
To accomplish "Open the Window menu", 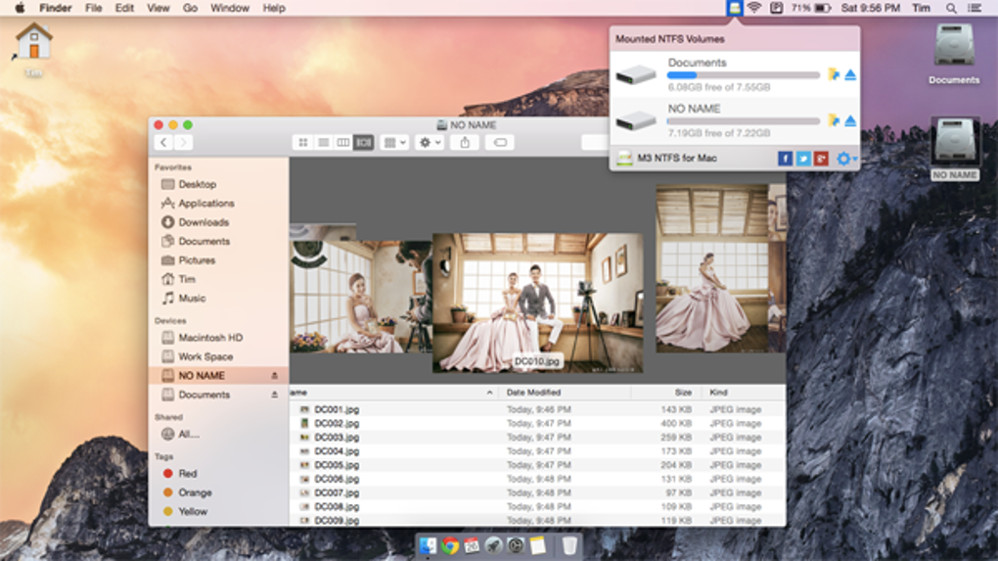I will [x=230, y=8].
